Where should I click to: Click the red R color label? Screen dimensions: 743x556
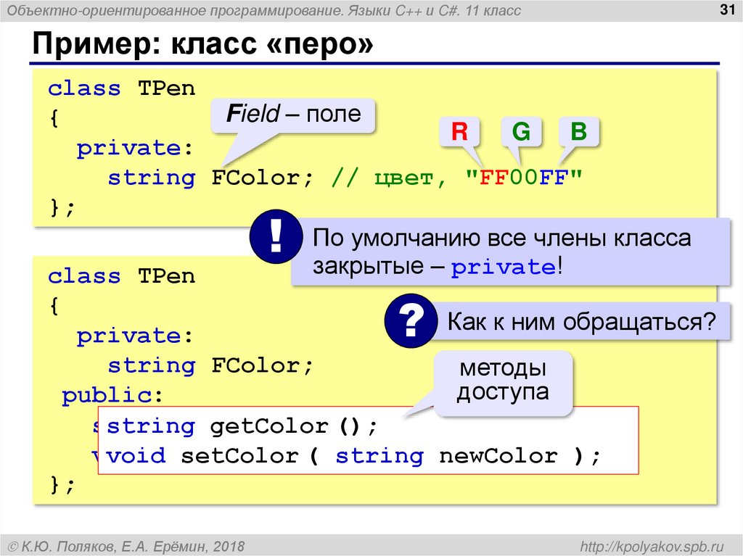click(x=459, y=131)
